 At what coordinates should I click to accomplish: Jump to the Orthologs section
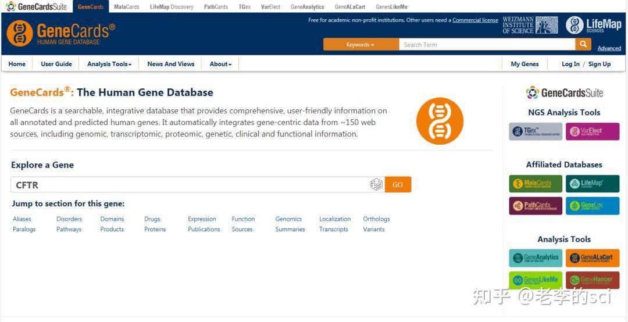point(376,219)
